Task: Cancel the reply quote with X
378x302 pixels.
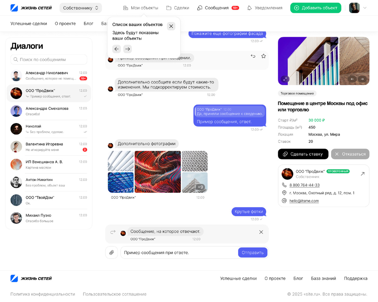Action: [x=261, y=232]
